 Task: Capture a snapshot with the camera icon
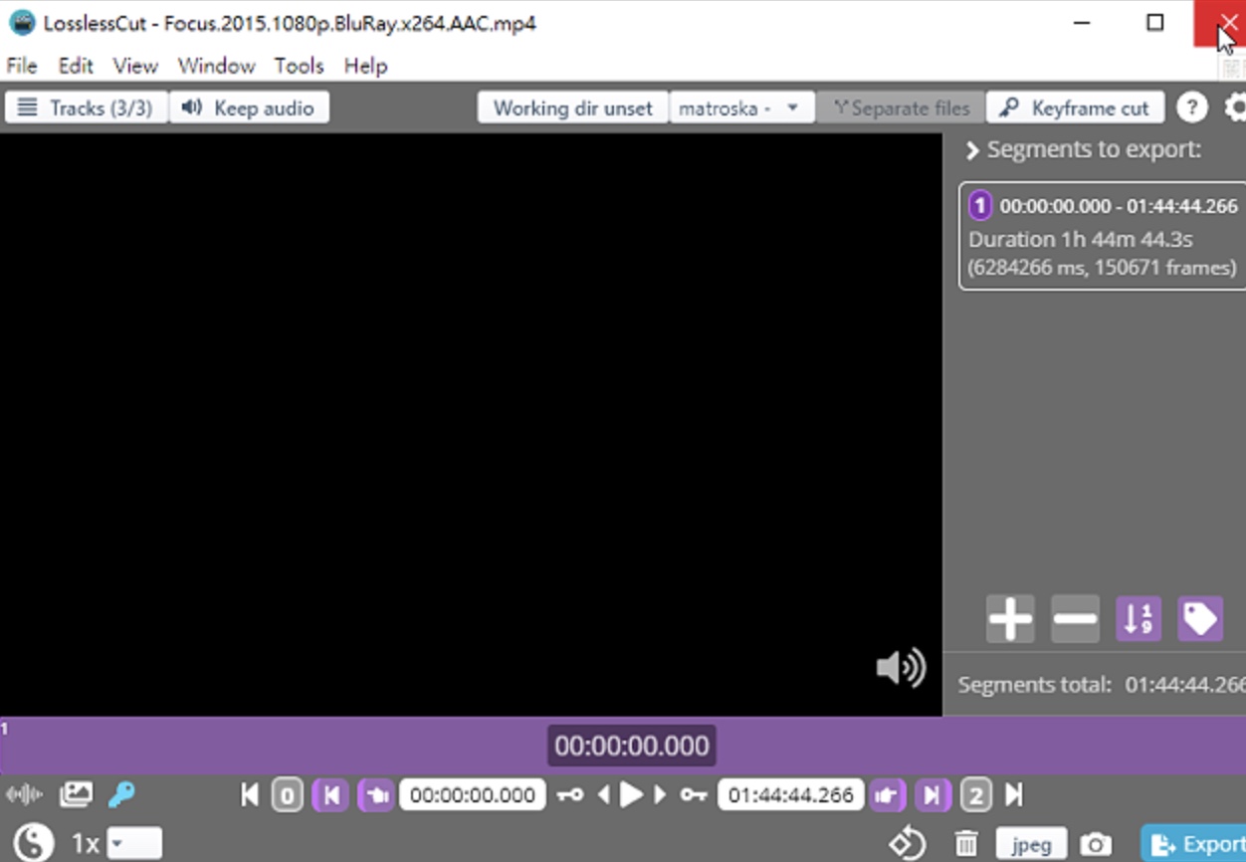1096,845
